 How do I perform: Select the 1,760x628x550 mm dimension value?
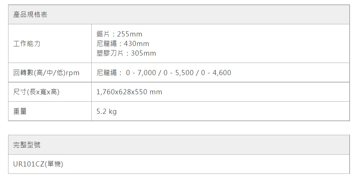coord(129,92)
